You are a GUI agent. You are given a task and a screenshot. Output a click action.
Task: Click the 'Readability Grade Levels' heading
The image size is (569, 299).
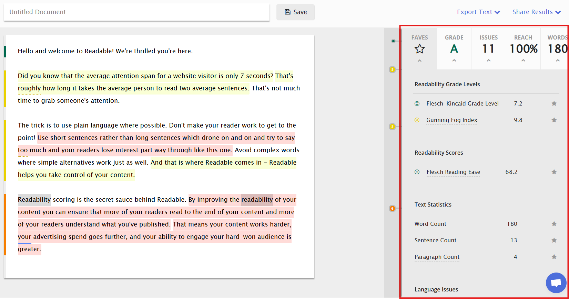pyautogui.click(x=447, y=84)
